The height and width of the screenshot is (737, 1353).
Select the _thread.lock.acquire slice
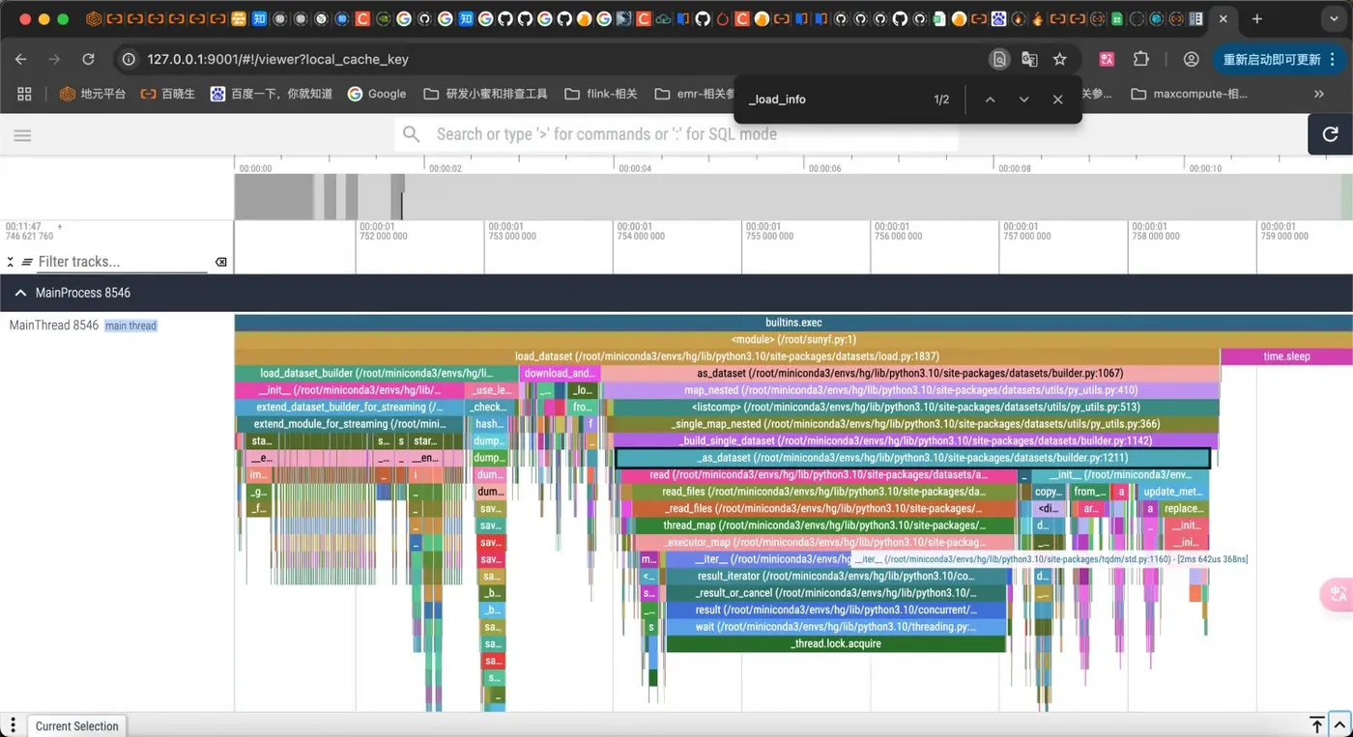836,643
